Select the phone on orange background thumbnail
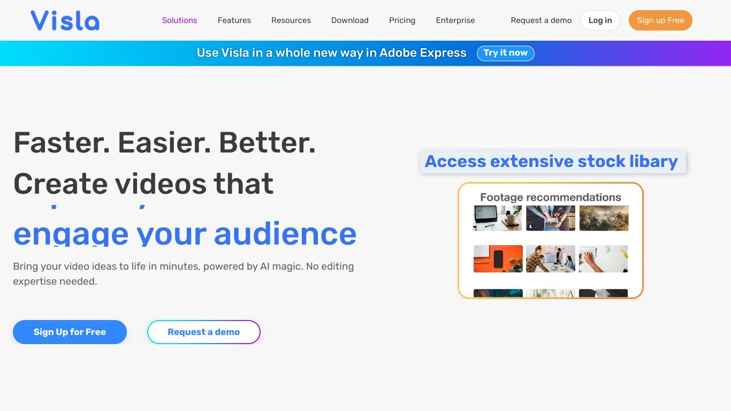Viewport: 731px width, 411px height. coord(498,259)
